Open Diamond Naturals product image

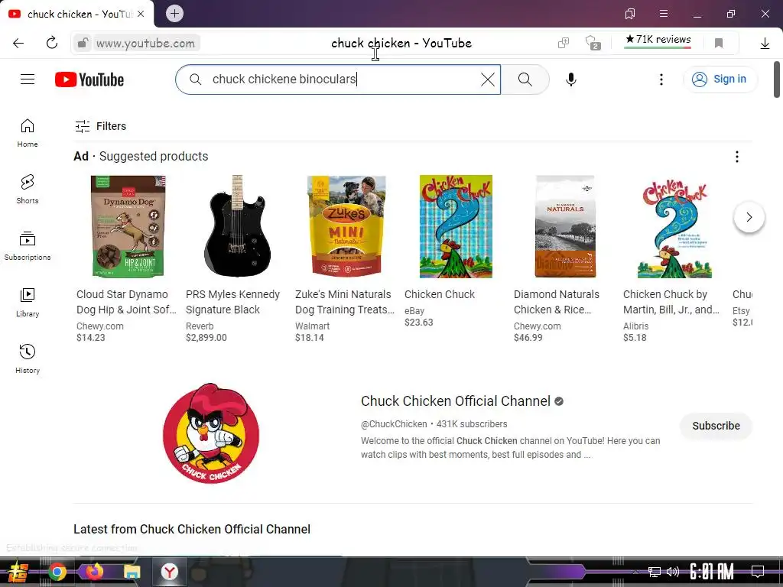pyautogui.click(x=565, y=226)
